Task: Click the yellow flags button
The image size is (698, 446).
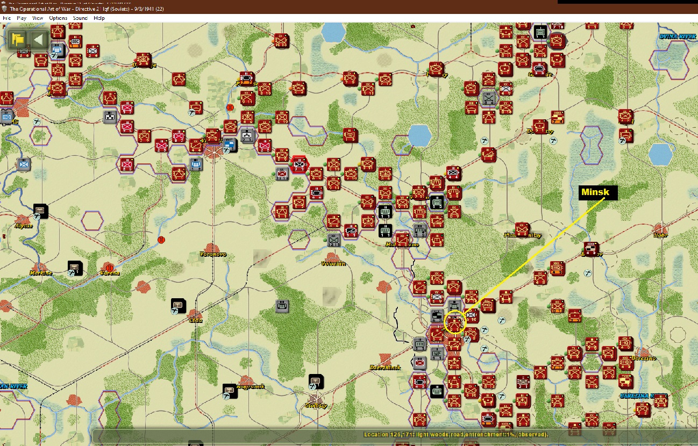Action: (18, 39)
